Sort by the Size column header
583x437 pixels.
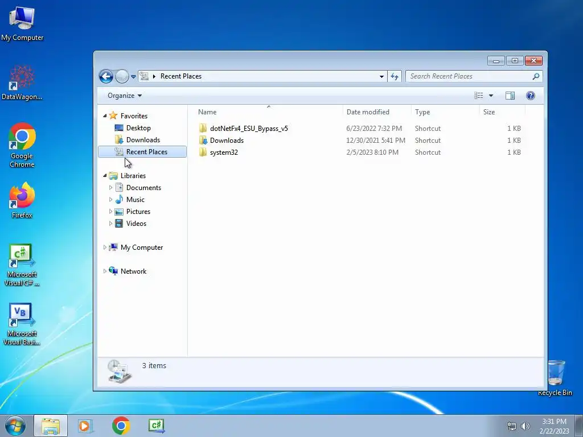coord(503,112)
